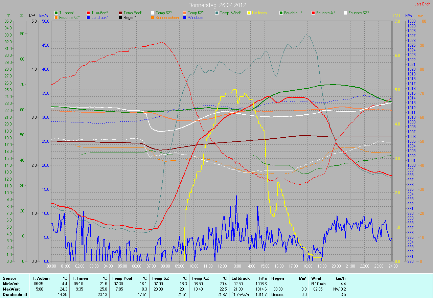This screenshot has height=298, width=433.
Task: Click the 'Temp Pool' table column header
Action: (121, 278)
